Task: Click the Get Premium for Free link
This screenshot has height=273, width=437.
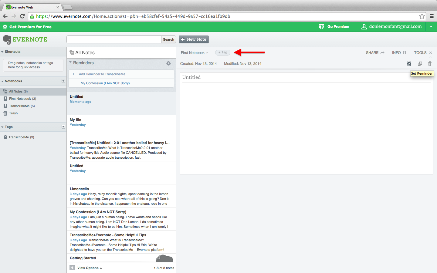Action: tap(30, 27)
